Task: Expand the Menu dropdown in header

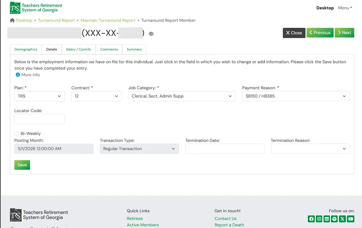Action: (345, 8)
